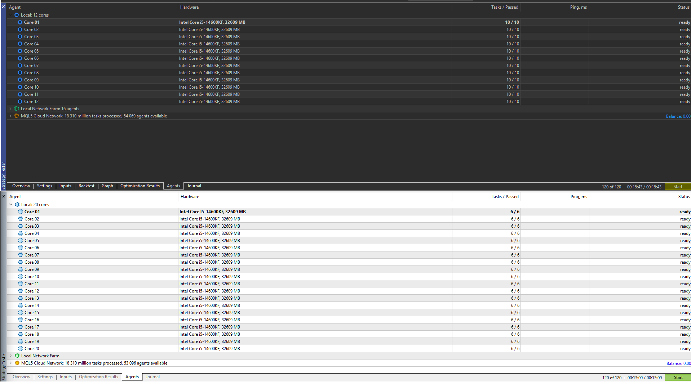Open Optimization Results tab in light window
691x384 pixels.
click(x=98, y=377)
